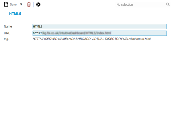Viewport: 172px width, 131px height.
Task: Click the URL field label
Action: (7, 33)
